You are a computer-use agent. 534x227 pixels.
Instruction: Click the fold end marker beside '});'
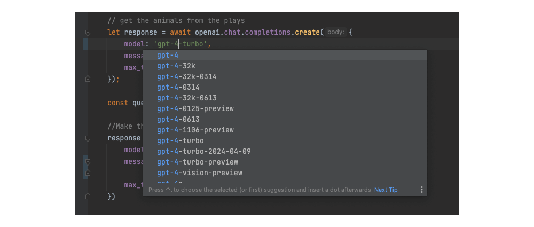point(88,79)
